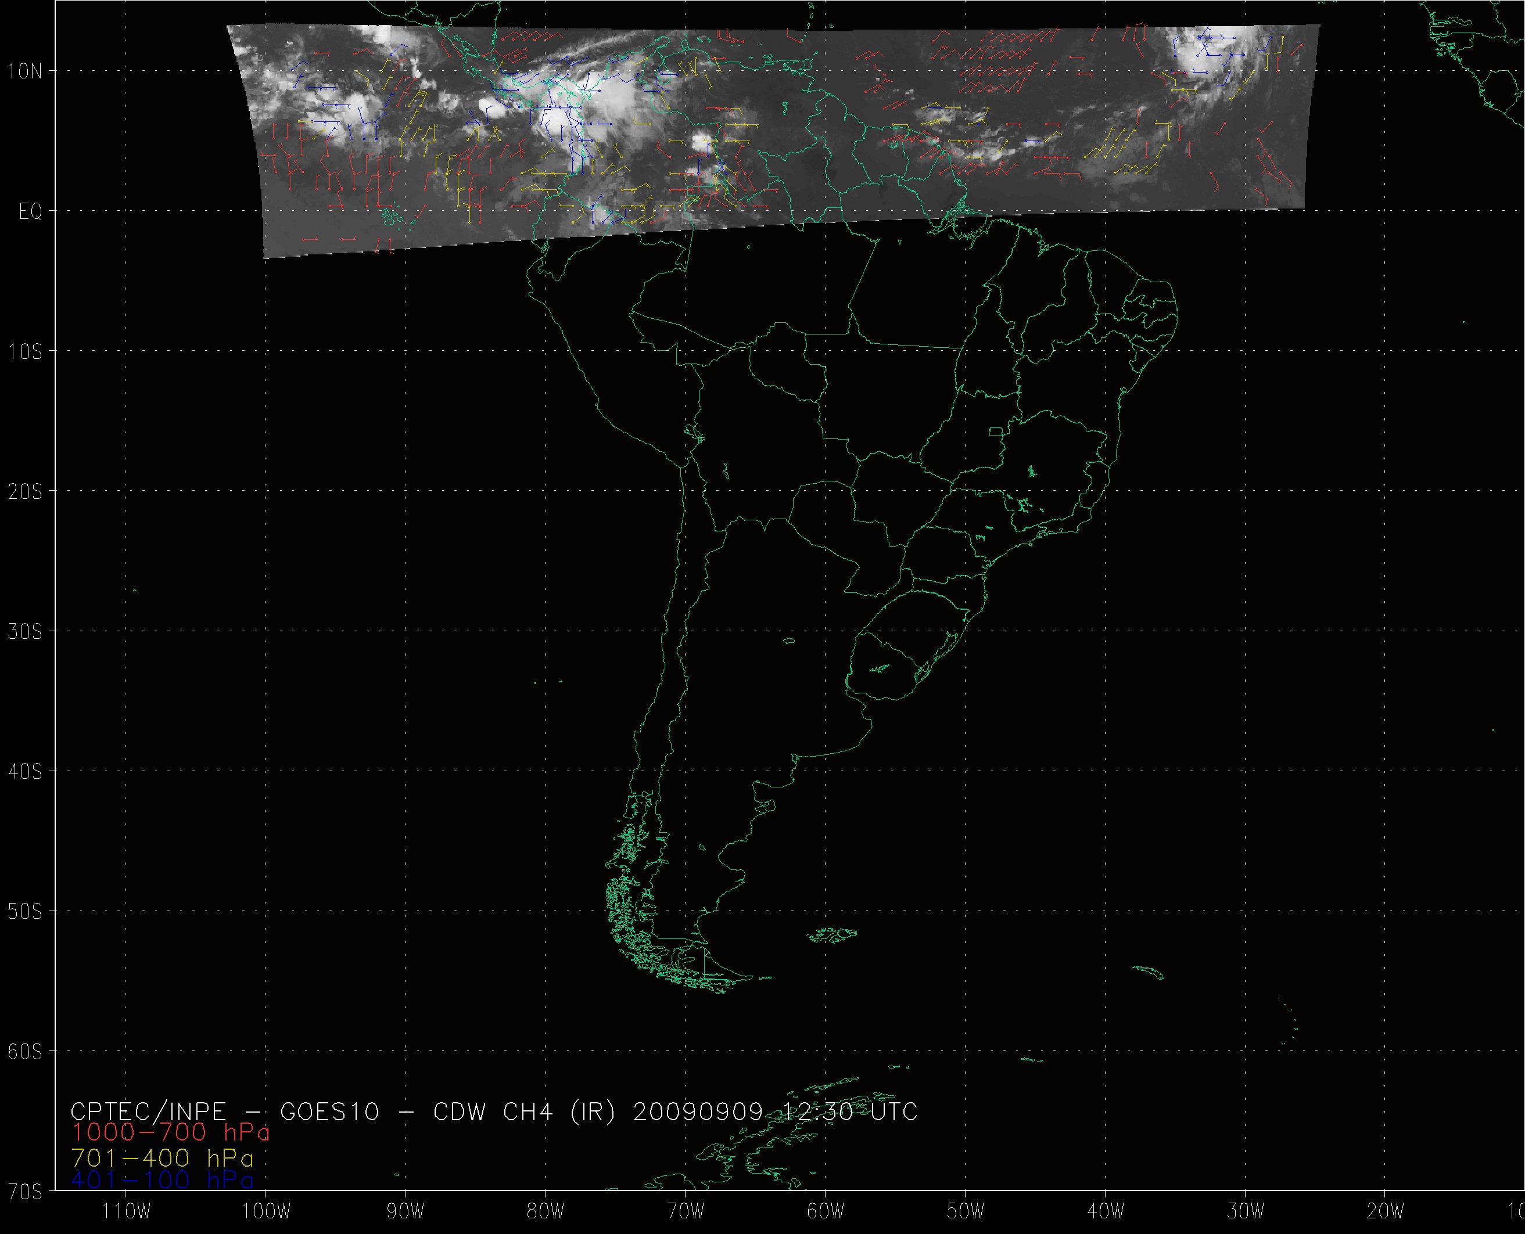This screenshot has width=1525, height=1234.
Task: Click the 100W longitude label
Action: pos(266,1211)
